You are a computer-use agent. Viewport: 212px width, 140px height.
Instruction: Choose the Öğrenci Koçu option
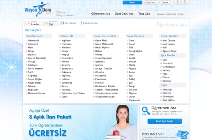click(x=170, y=51)
